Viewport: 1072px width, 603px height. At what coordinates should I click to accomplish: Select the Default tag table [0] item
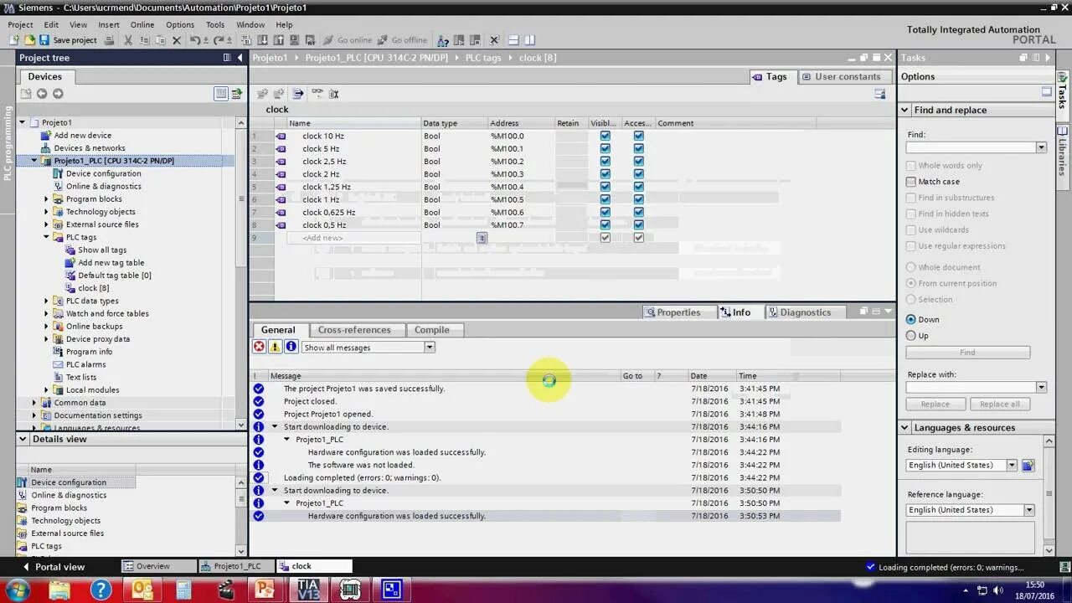click(x=114, y=276)
